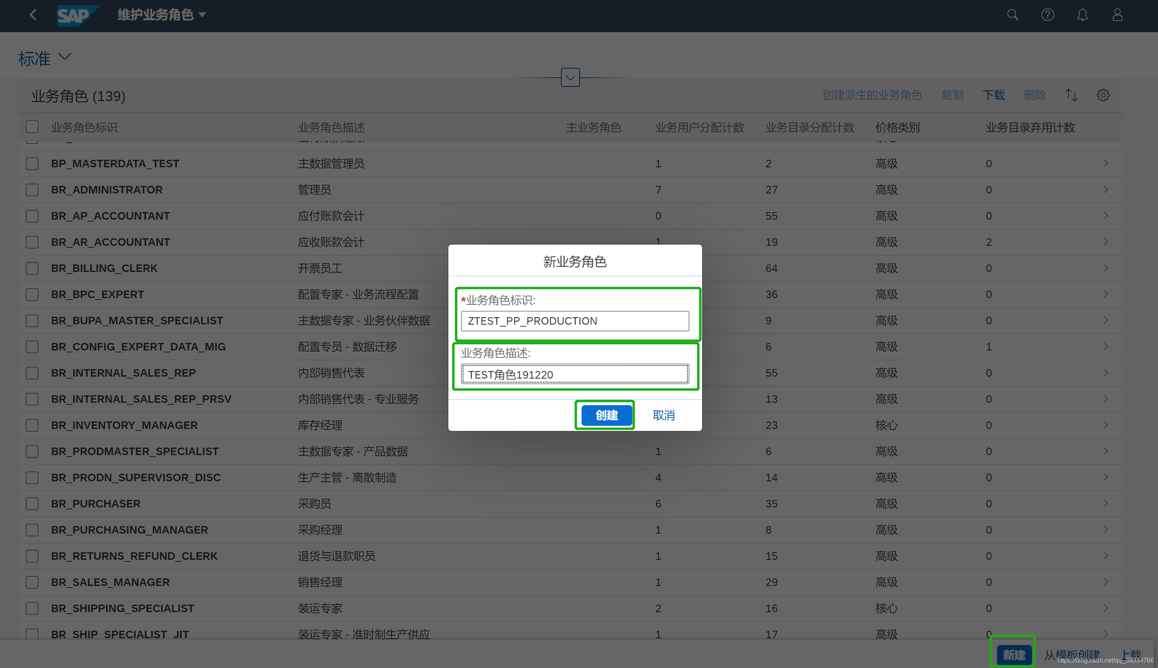The image size is (1158, 668).
Task: Click the 业务角色标识 input field
Action: 574,321
